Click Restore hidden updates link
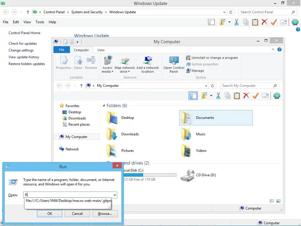 [x=27, y=64]
